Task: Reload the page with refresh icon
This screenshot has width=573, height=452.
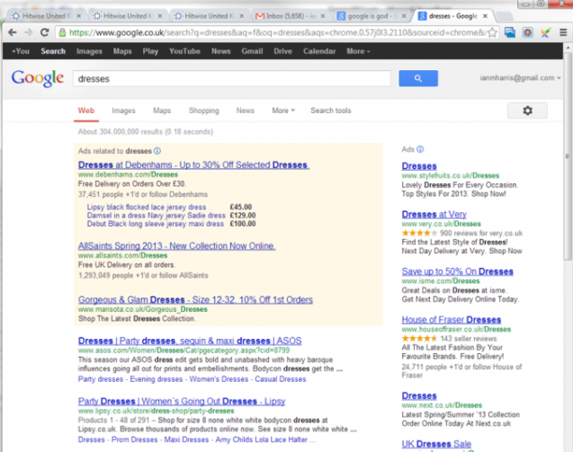Action: [45, 32]
